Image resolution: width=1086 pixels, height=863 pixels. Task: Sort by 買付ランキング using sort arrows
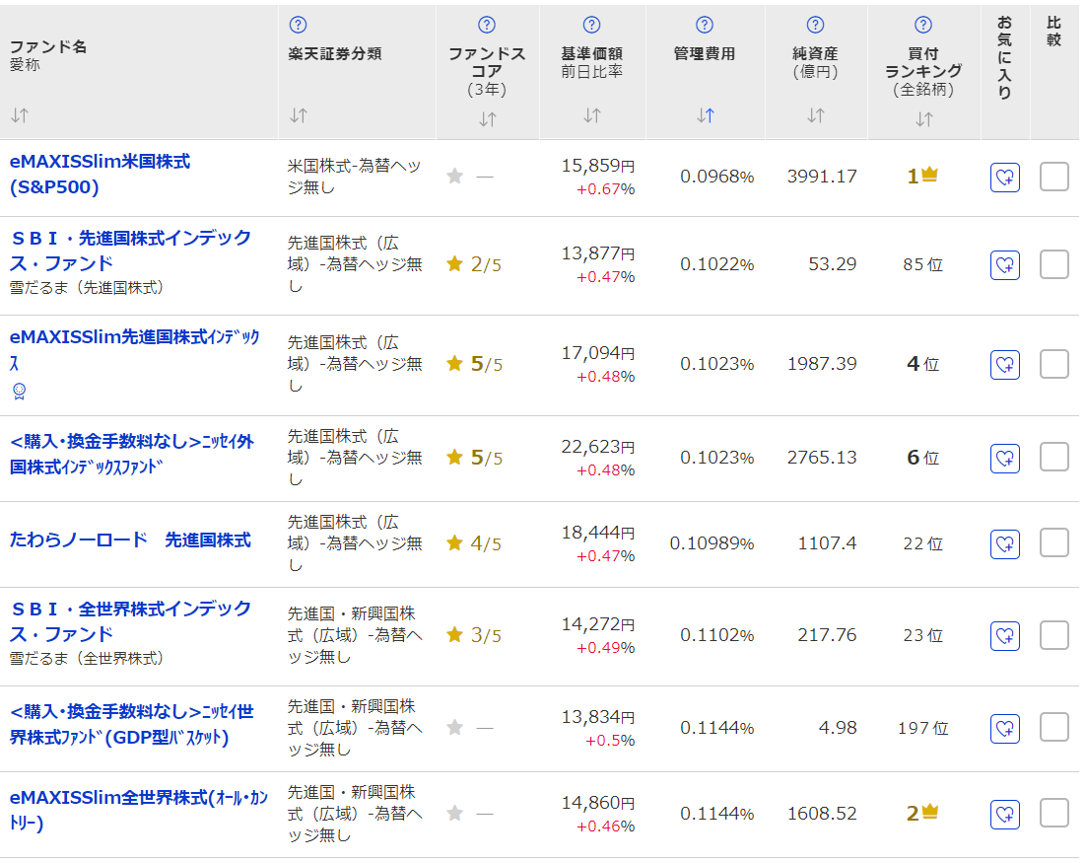click(x=924, y=120)
